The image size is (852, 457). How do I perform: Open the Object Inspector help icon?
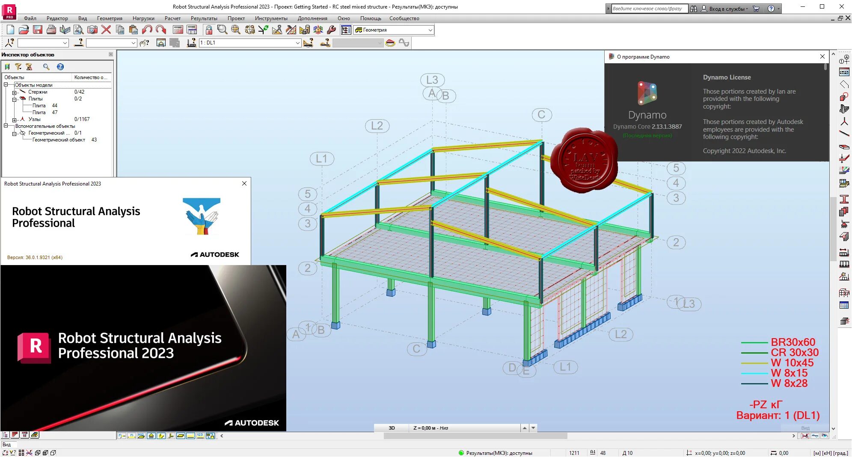pyautogui.click(x=60, y=67)
